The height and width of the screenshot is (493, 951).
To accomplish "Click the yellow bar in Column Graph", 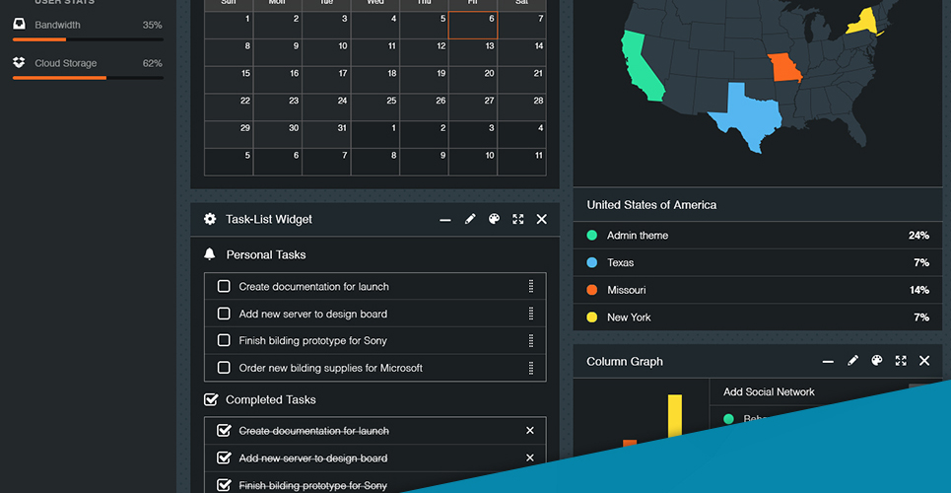I will point(674,416).
